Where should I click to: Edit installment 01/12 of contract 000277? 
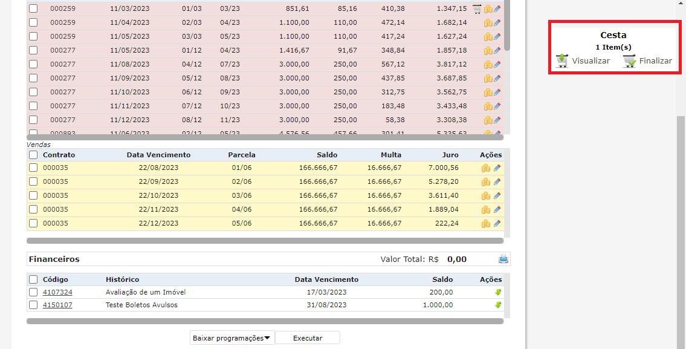(x=497, y=51)
